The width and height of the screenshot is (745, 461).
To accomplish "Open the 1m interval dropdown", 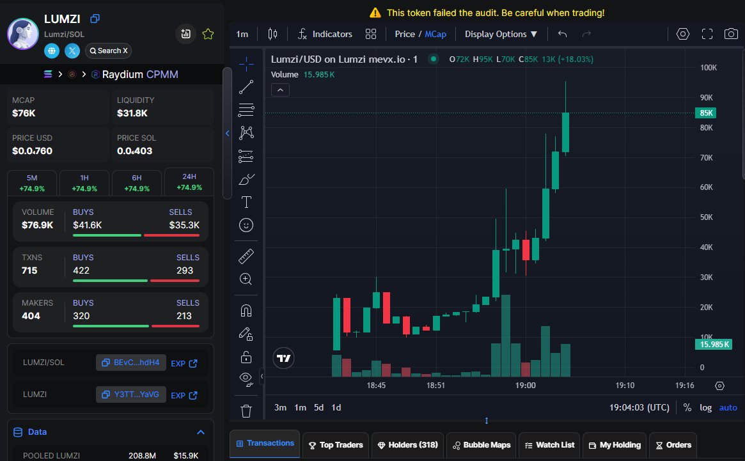I will click(242, 35).
